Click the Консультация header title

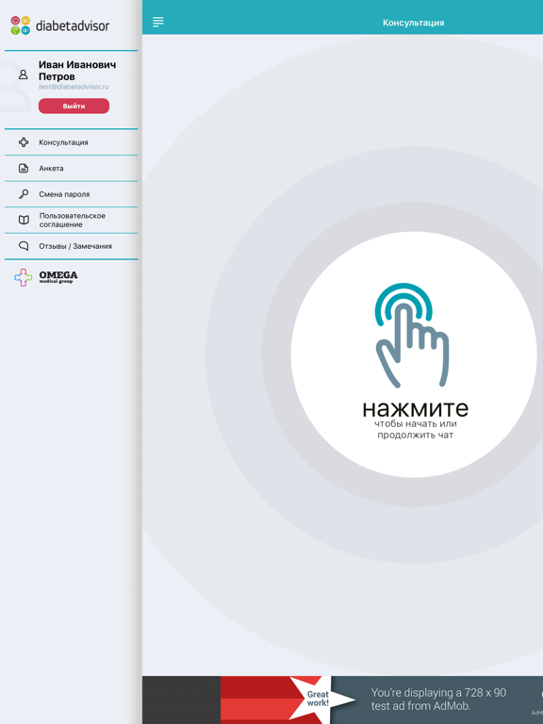coord(413,23)
